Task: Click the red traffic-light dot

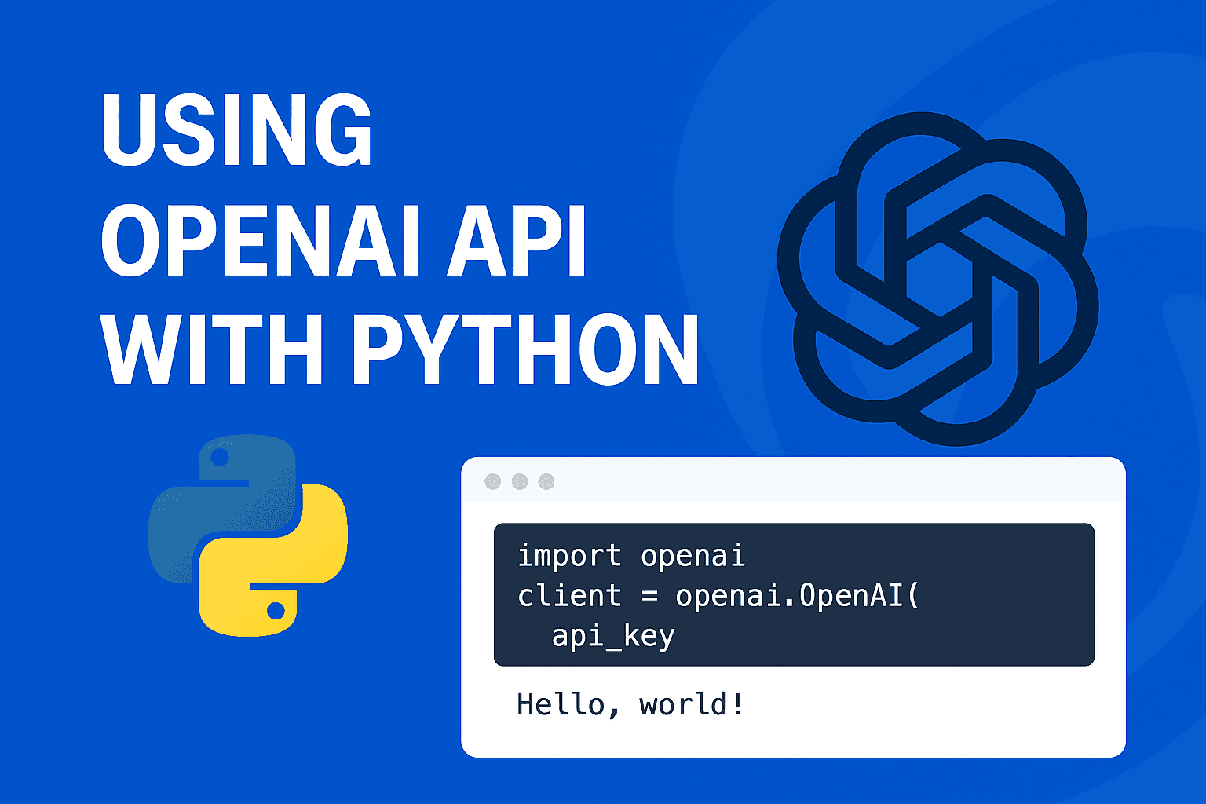Action: pyautogui.click(x=492, y=481)
